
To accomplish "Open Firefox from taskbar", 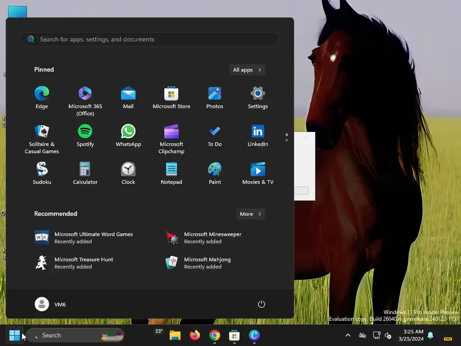I will 195,335.
